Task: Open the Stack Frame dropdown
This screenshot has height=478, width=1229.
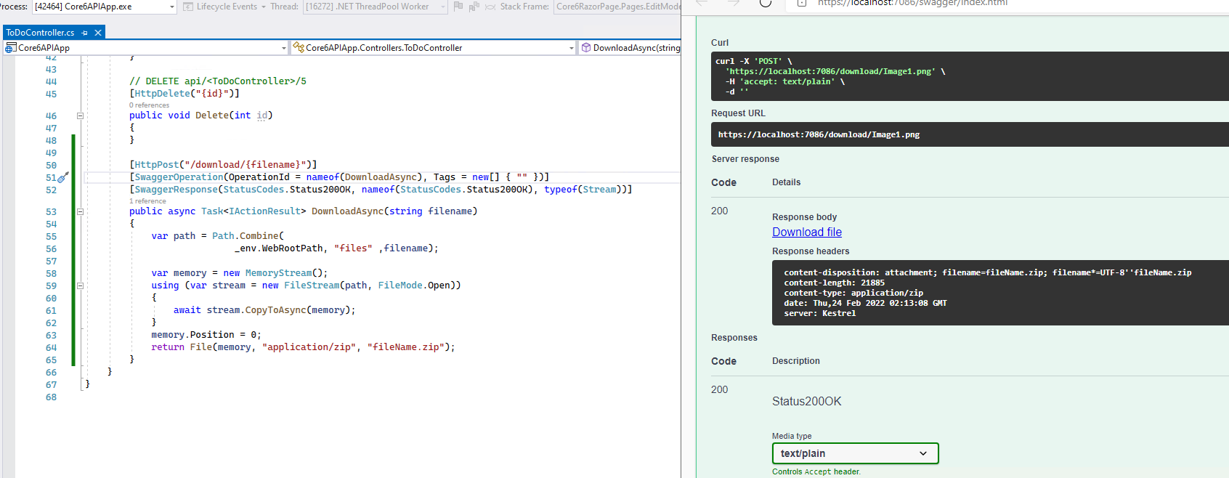Action: [x=617, y=7]
